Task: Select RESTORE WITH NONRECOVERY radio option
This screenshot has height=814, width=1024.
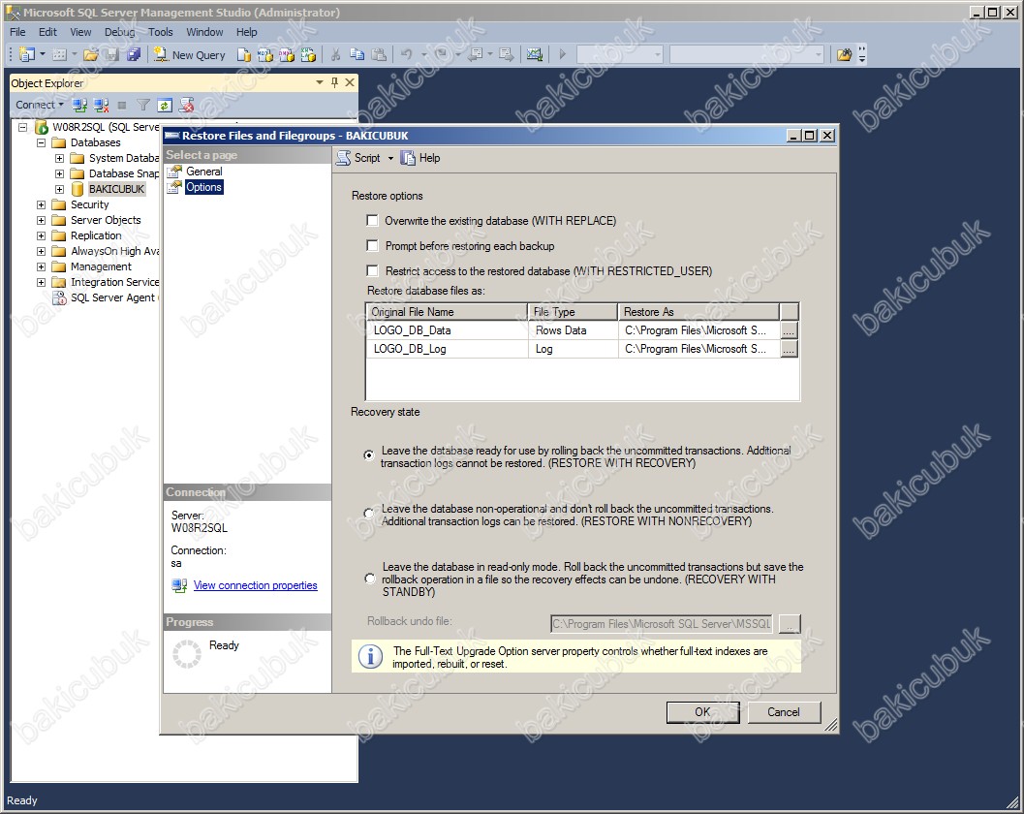Action: 370,514
